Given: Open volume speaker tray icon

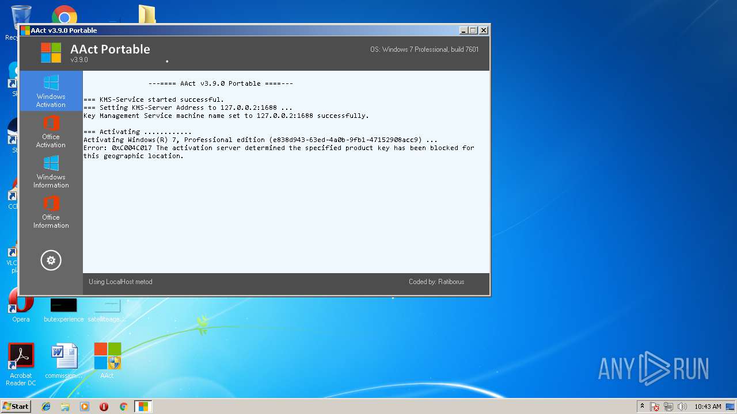Looking at the screenshot, I should coord(682,407).
